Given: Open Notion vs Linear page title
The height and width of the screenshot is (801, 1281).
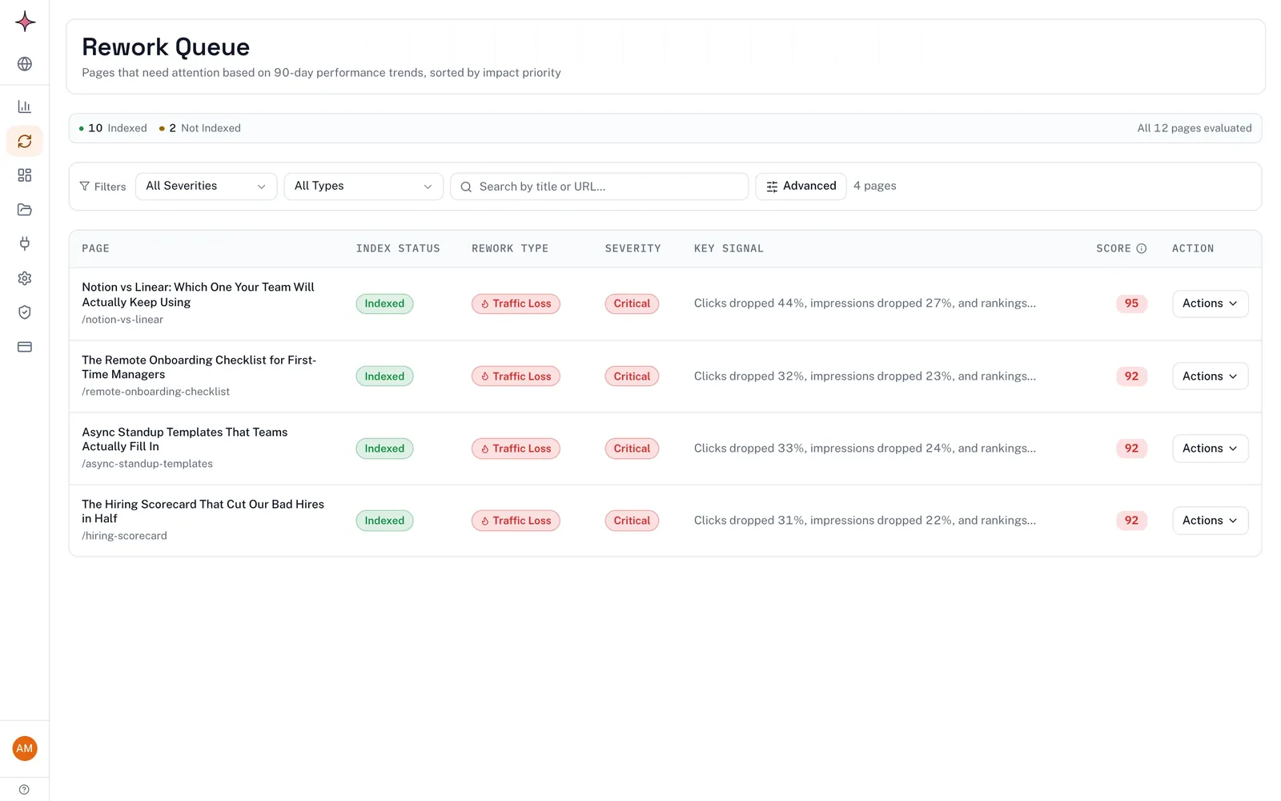Looking at the screenshot, I should pos(199,295).
